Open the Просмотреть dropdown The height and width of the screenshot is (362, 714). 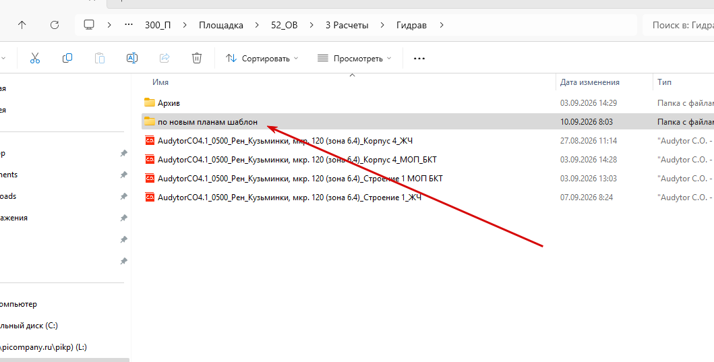[x=354, y=58]
